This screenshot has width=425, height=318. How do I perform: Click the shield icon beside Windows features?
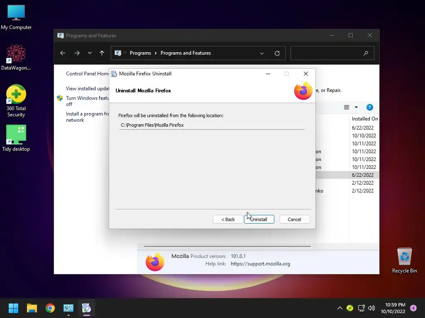click(x=60, y=98)
